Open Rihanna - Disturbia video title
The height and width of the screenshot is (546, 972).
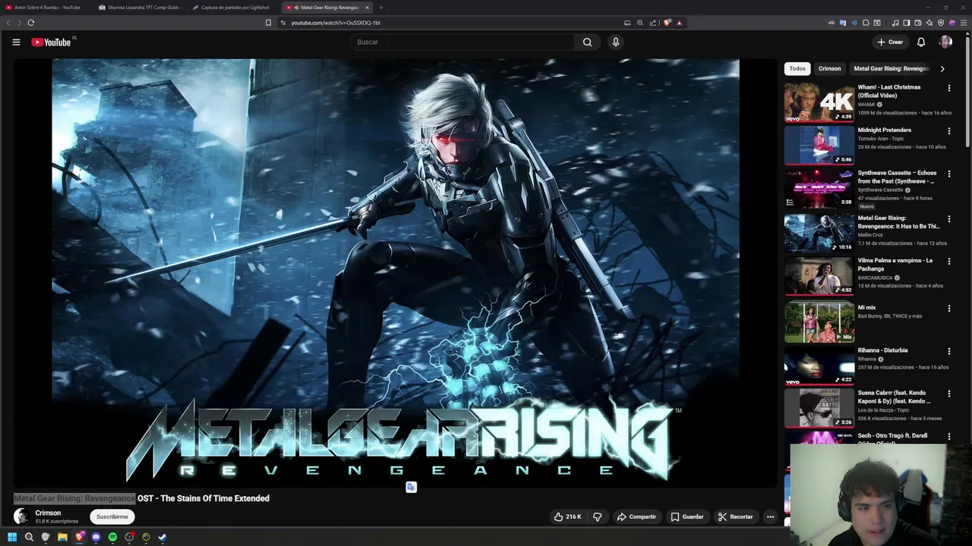882,350
